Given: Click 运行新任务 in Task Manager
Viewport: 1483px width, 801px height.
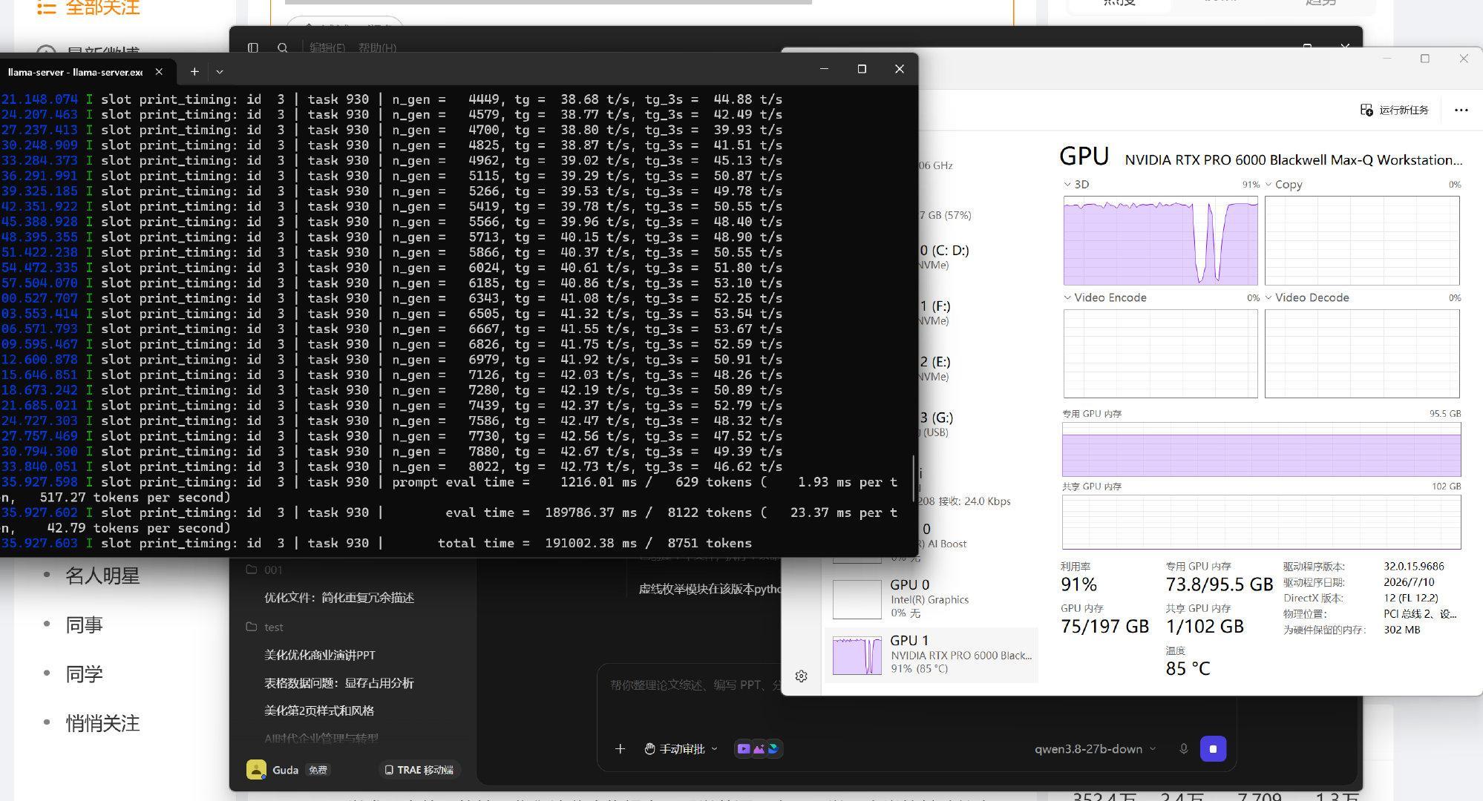Looking at the screenshot, I should 1395,110.
